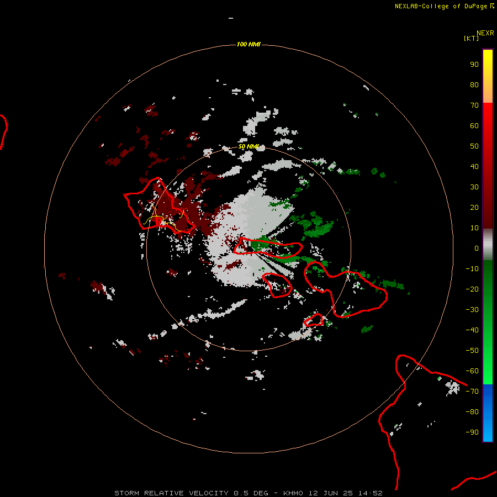Click the -90 scale label

472,432
